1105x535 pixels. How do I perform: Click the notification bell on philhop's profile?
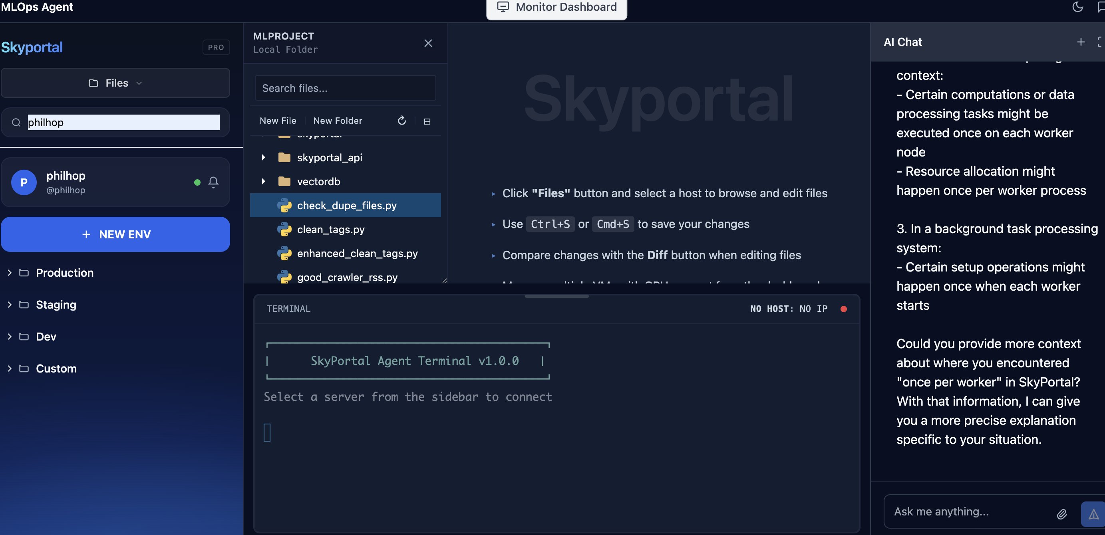pyautogui.click(x=213, y=182)
